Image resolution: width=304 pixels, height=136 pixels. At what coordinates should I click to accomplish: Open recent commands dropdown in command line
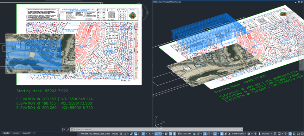pos(72,129)
